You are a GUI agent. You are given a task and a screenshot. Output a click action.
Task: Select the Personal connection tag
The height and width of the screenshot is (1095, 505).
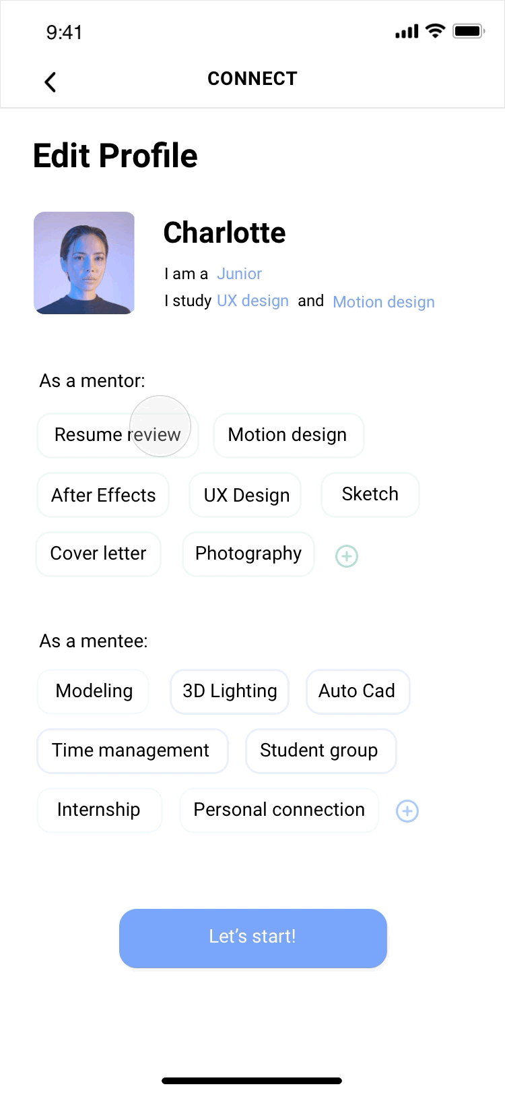coord(279,810)
